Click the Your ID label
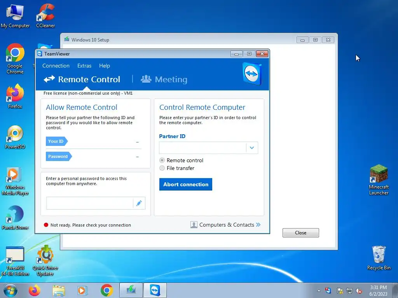The height and width of the screenshot is (298, 398). click(56, 141)
